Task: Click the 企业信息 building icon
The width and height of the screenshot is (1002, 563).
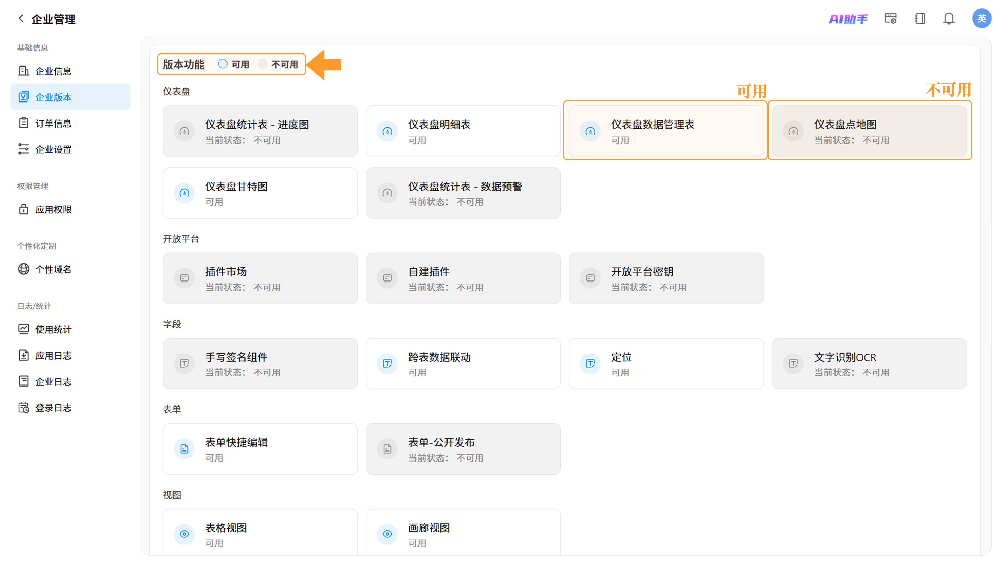Action: pyautogui.click(x=24, y=71)
